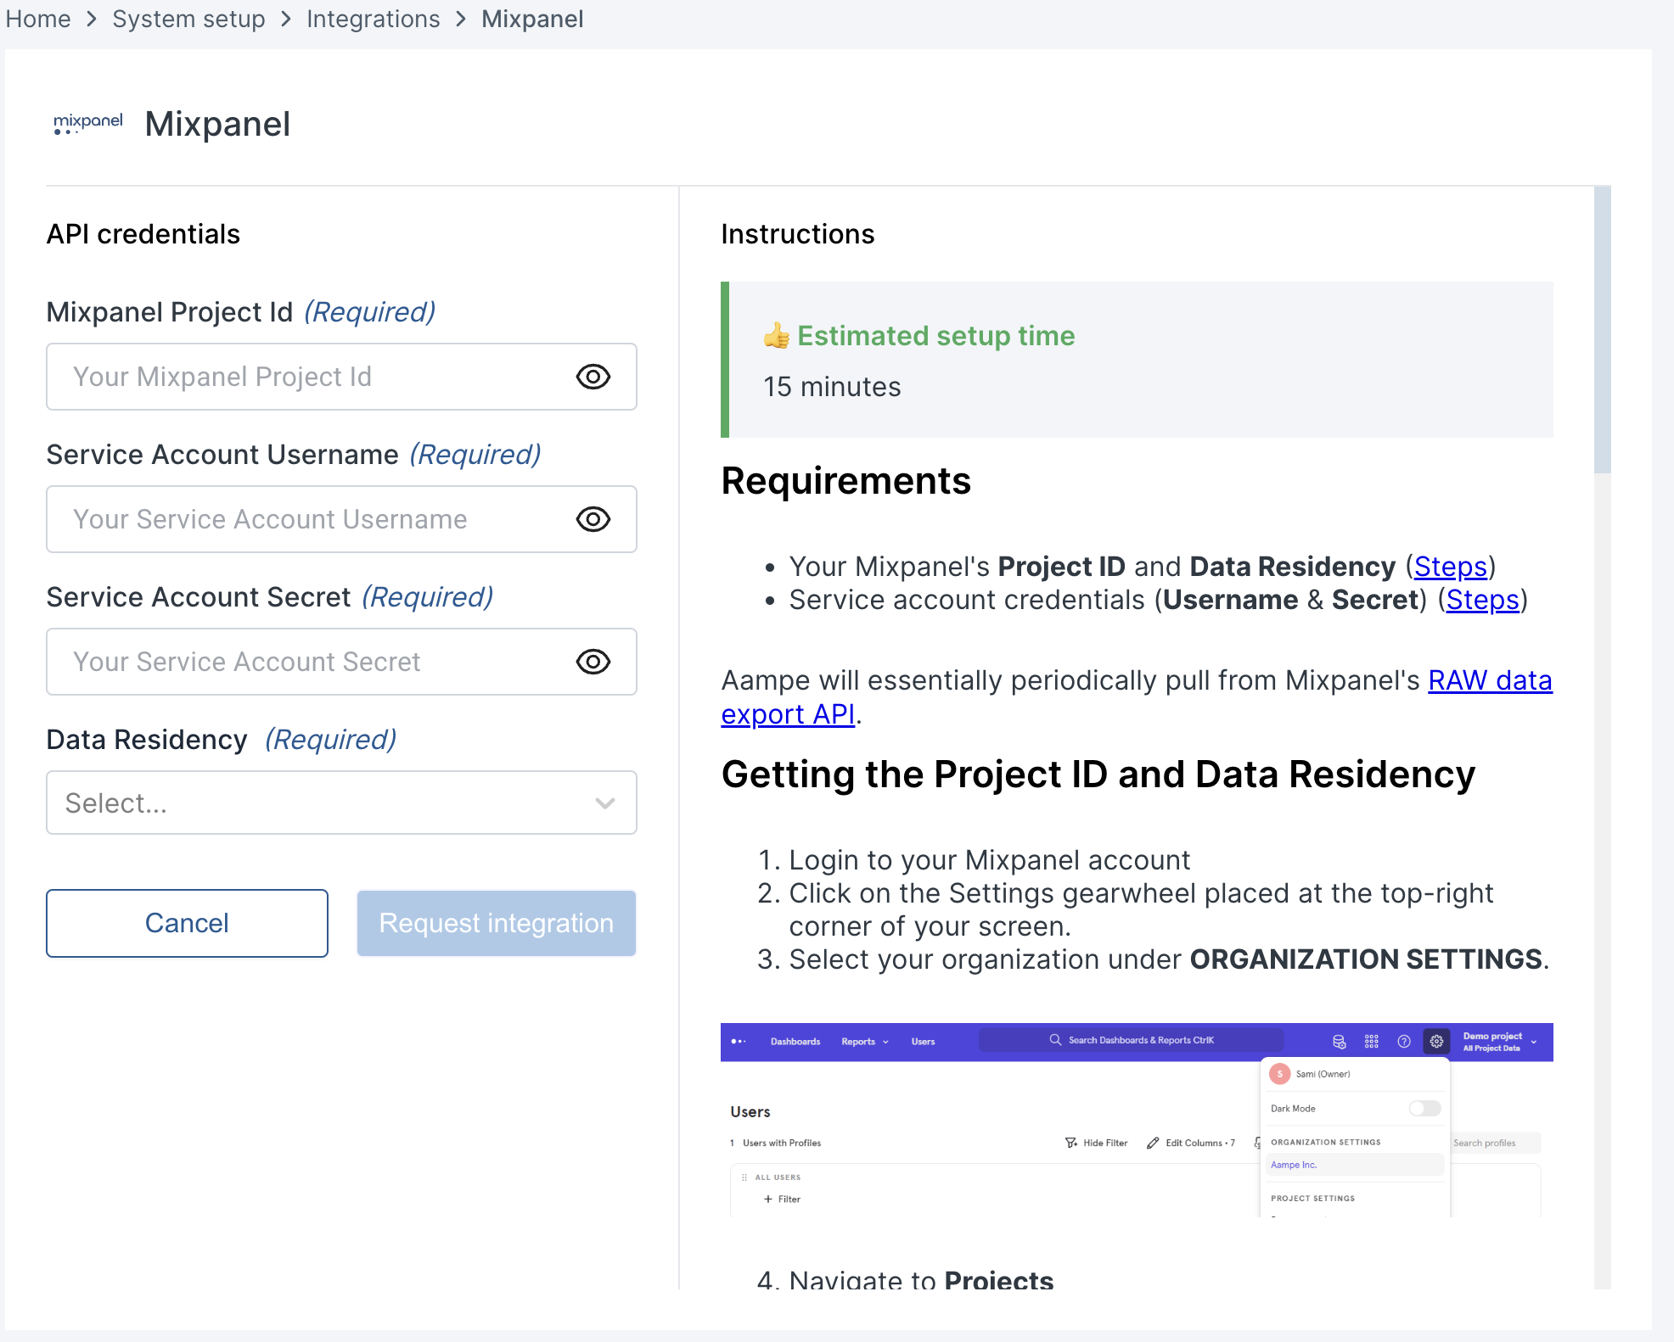Image resolution: width=1674 pixels, height=1342 pixels.
Task: Click the Mixpanel logo icon
Action: (x=87, y=124)
